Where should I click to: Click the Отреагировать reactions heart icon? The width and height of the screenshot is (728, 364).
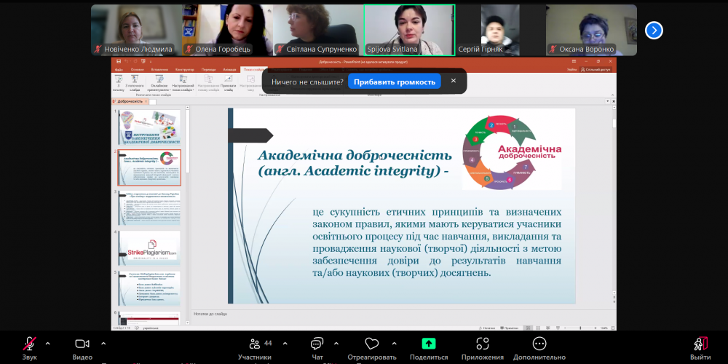point(371,344)
